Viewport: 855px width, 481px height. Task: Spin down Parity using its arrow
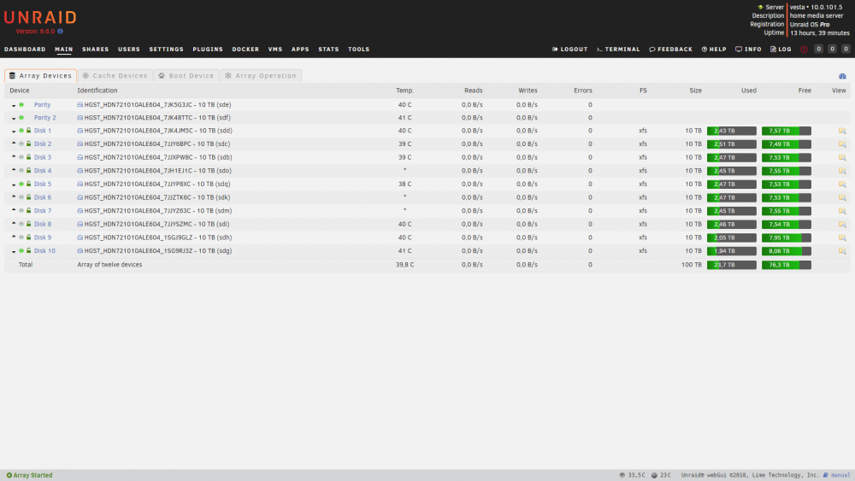tap(14, 105)
